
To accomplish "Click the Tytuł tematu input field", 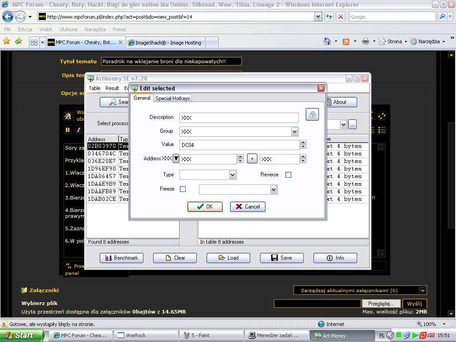I will [171, 61].
